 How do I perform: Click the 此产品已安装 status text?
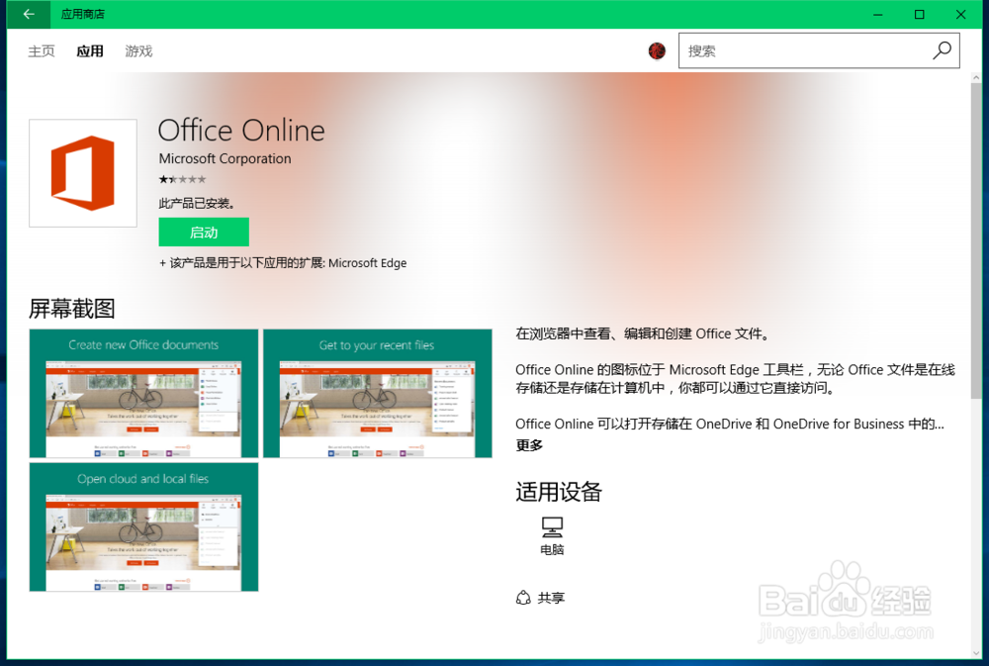click(x=197, y=203)
